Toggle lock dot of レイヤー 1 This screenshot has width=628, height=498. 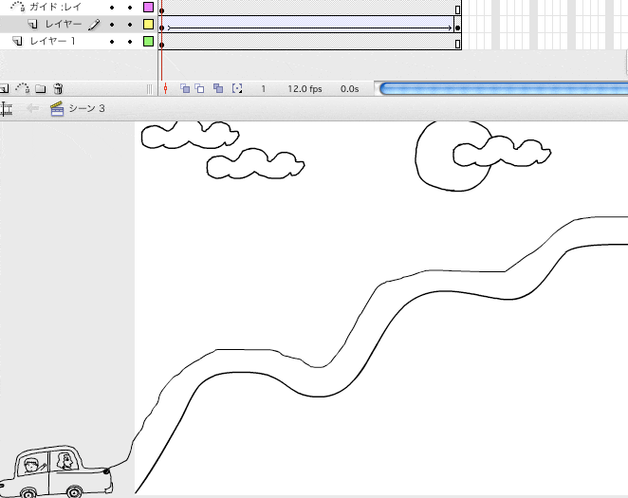pos(130,42)
